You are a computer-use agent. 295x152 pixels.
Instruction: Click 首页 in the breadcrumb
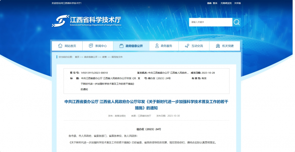[77, 57]
